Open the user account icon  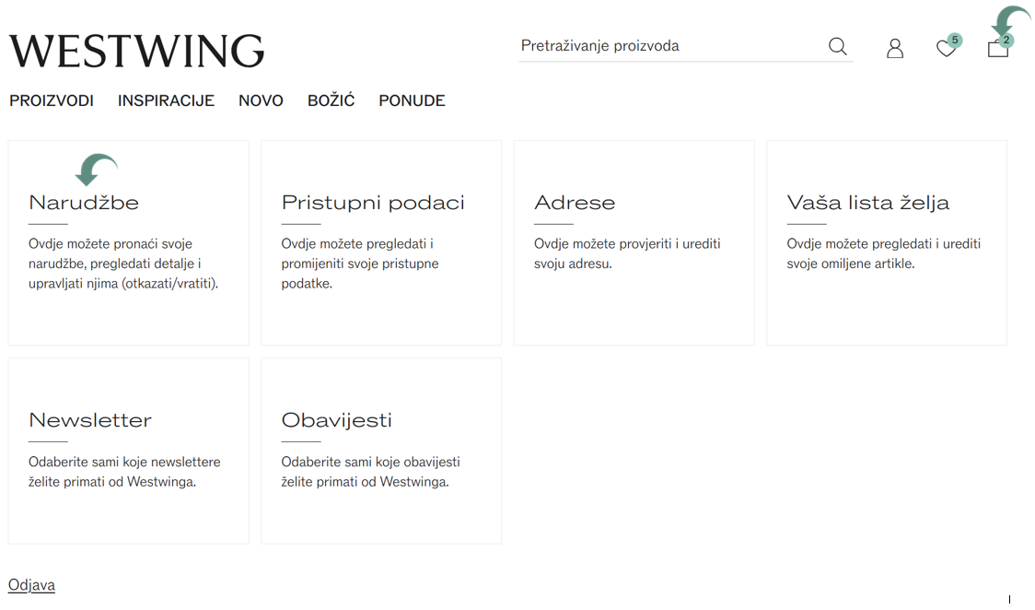click(x=895, y=48)
